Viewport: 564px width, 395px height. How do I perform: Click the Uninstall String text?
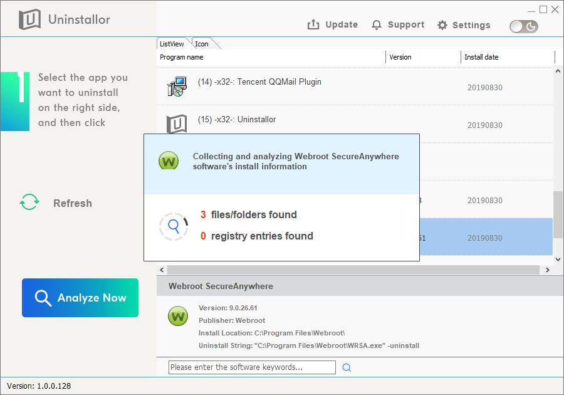point(309,345)
